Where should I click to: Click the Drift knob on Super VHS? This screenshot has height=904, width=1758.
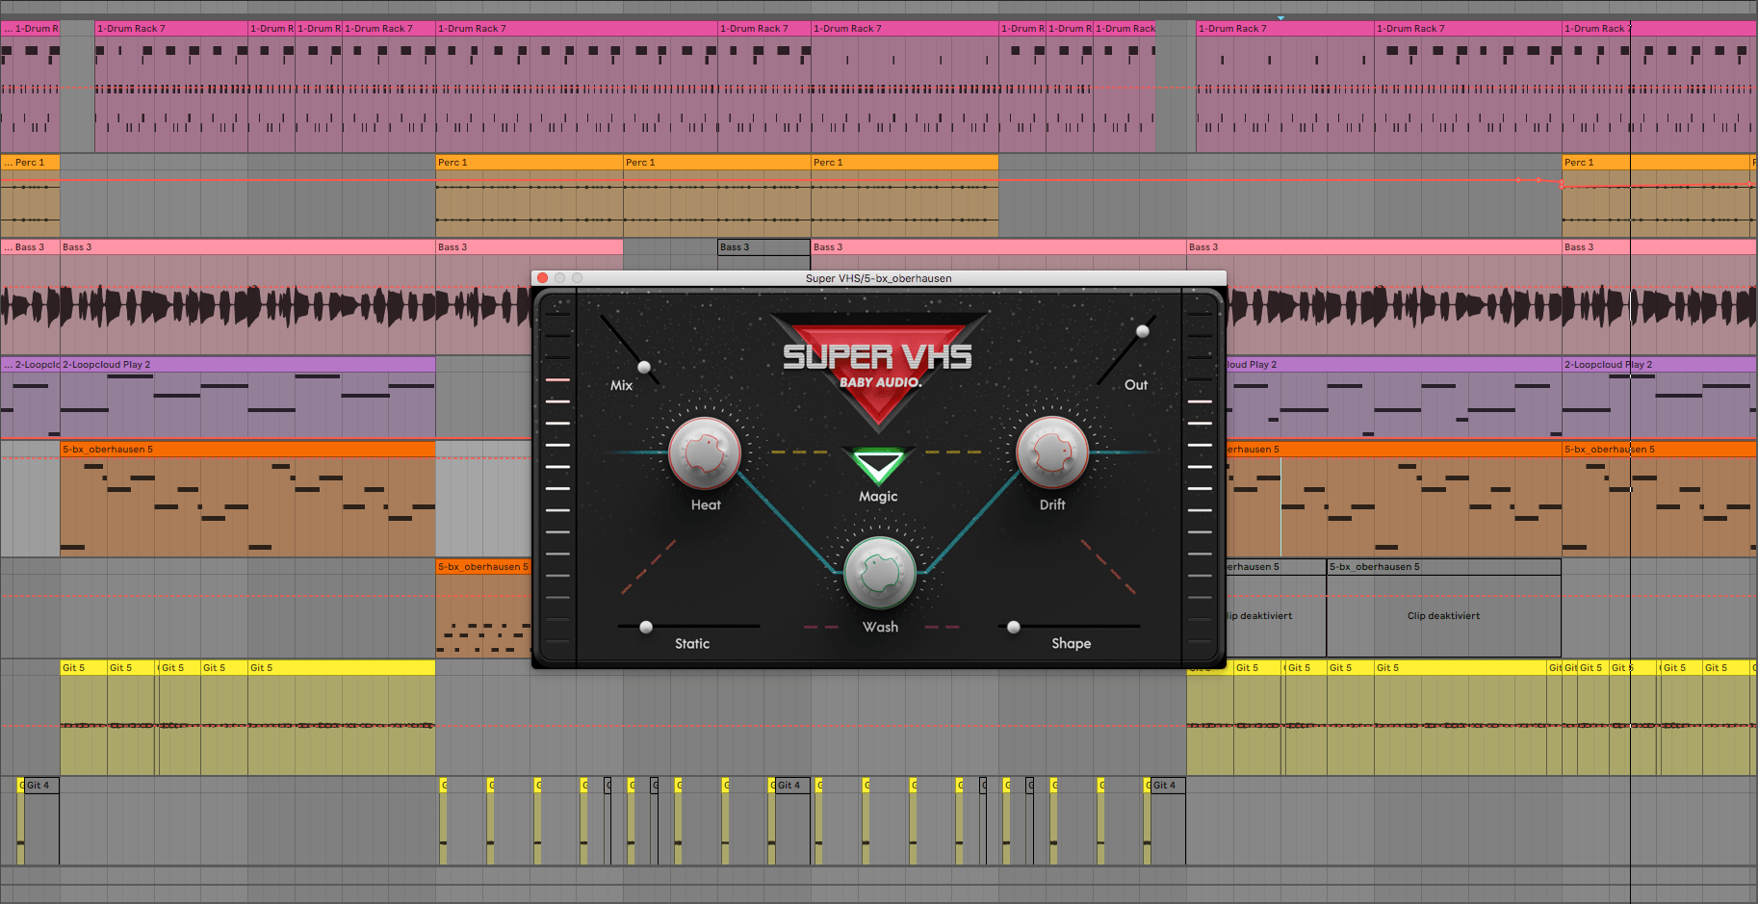tap(1051, 452)
